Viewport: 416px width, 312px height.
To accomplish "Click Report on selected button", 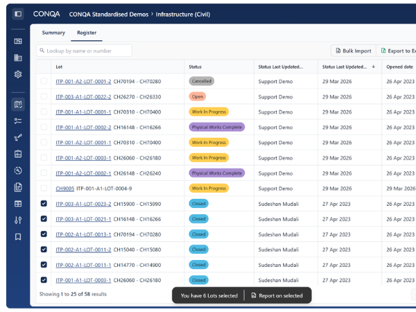I will click(277, 295).
